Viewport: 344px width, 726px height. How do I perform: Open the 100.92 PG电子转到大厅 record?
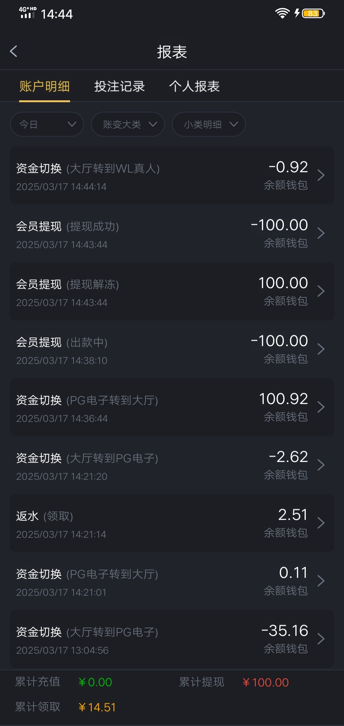click(172, 407)
